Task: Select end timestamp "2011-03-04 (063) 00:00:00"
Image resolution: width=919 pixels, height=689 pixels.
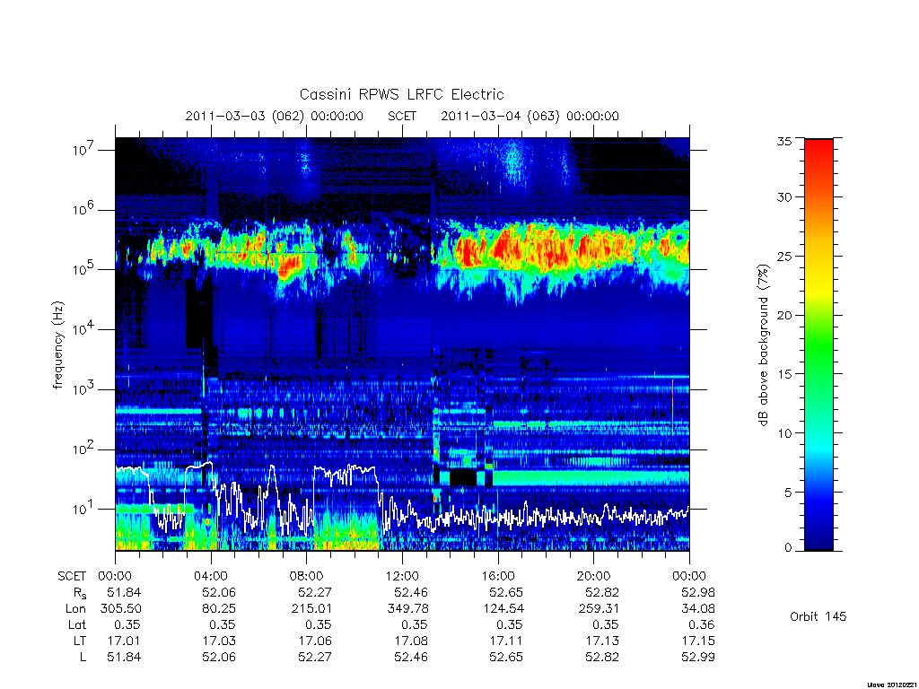Action: point(530,116)
